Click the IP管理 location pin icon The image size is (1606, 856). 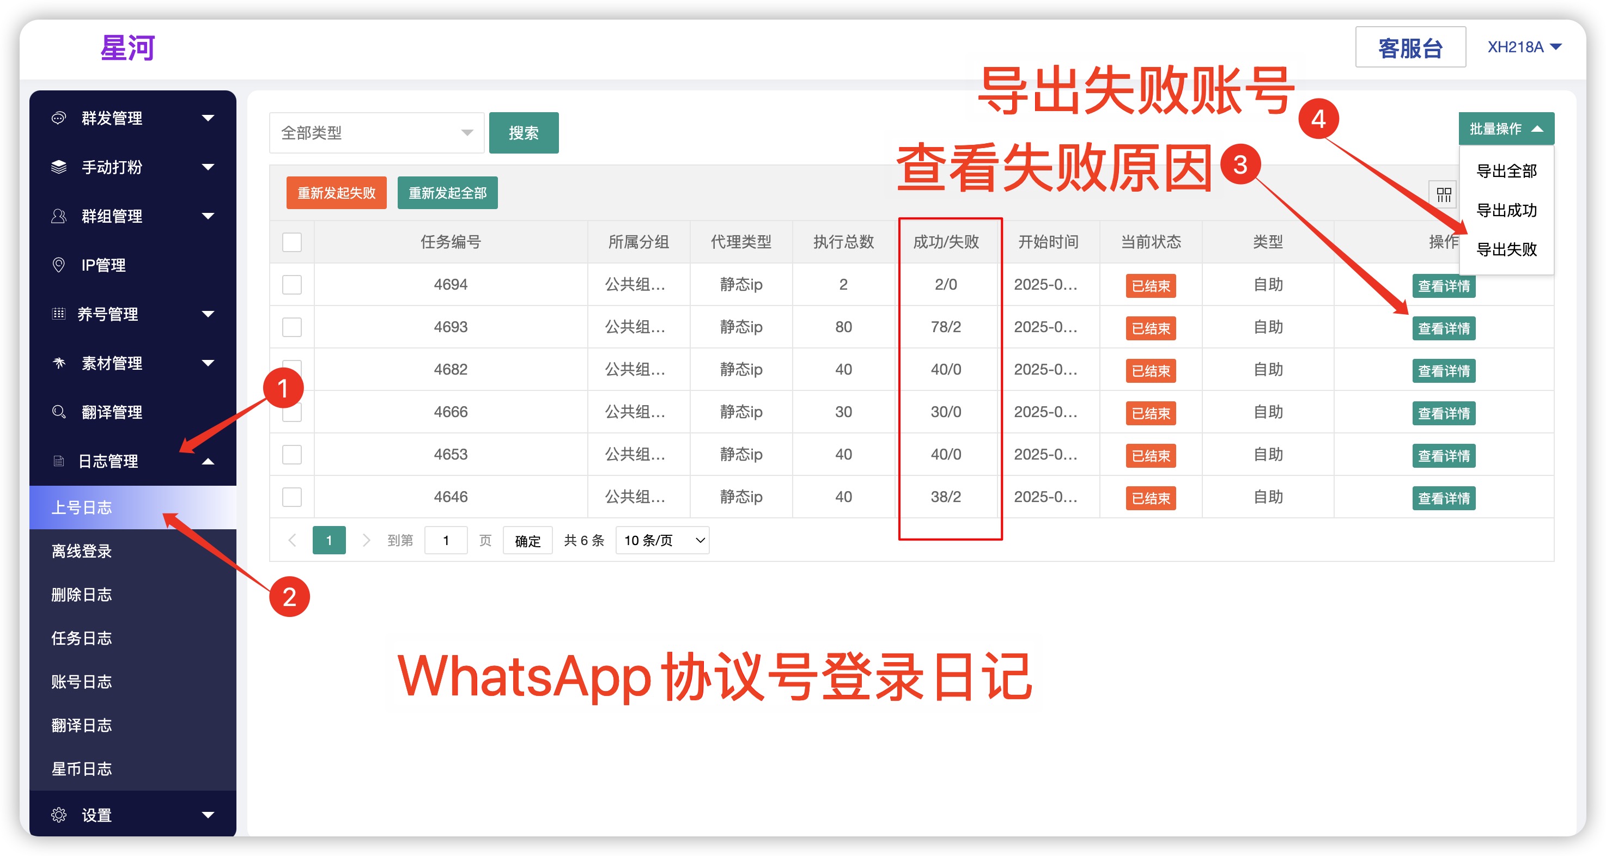point(59,265)
